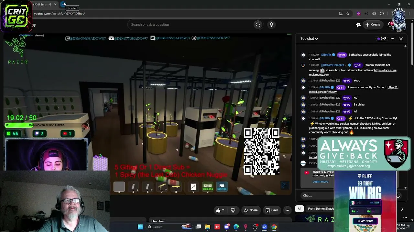The height and width of the screenshot is (232, 414).
Task: Run the YouTube search magnifier button
Action: tap(258, 24)
